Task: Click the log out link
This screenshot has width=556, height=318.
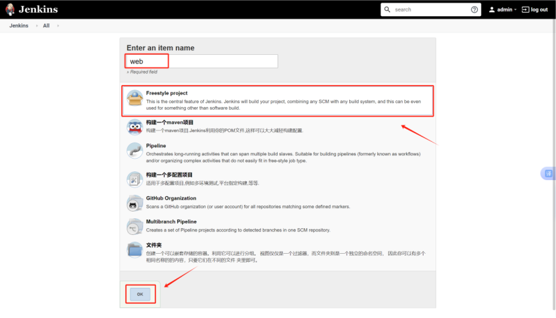Action: 539,9
